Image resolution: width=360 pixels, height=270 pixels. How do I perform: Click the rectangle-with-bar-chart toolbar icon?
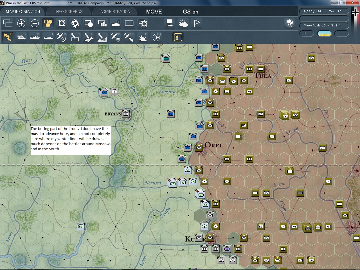click(x=102, y=23)
